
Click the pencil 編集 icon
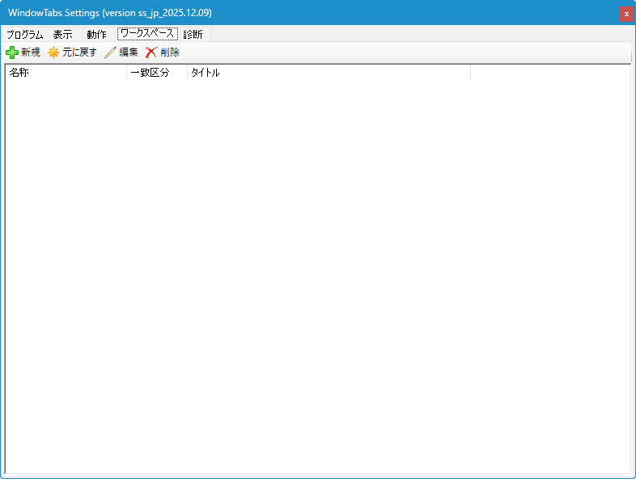pyautogui.click(x=110, y=53)
